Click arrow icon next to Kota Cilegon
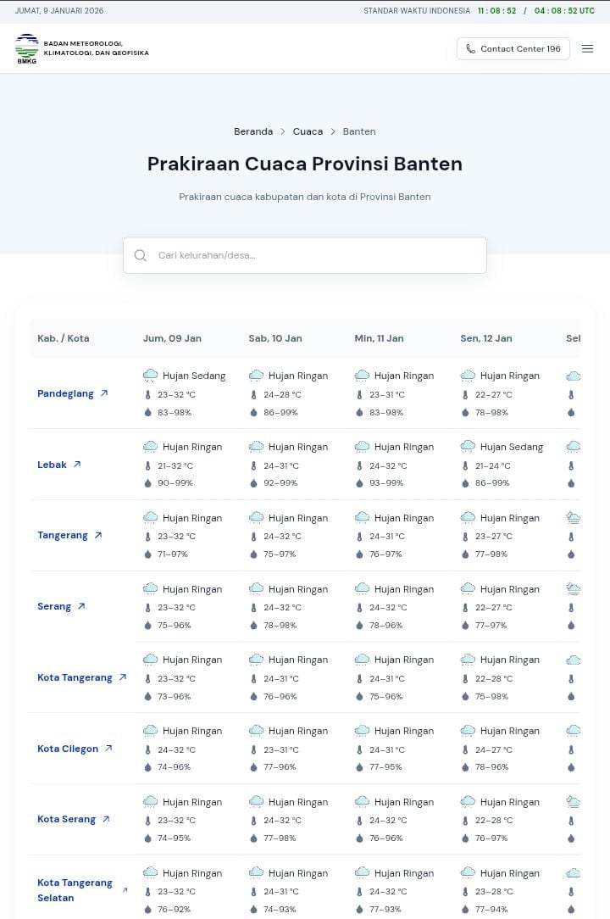 pos(108,749)
